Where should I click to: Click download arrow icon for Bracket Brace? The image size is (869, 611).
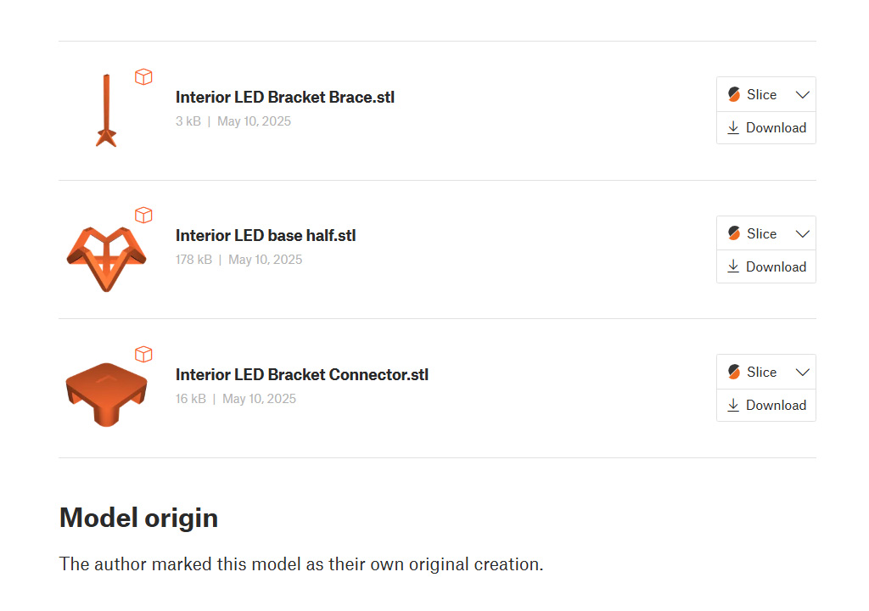click(733, 128)
